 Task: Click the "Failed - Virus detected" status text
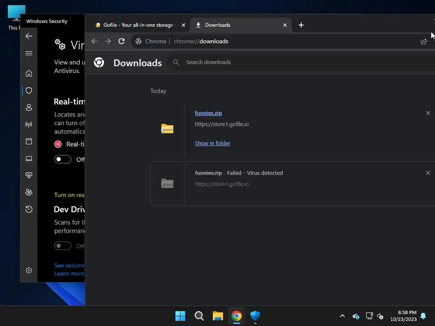[255, 173]
